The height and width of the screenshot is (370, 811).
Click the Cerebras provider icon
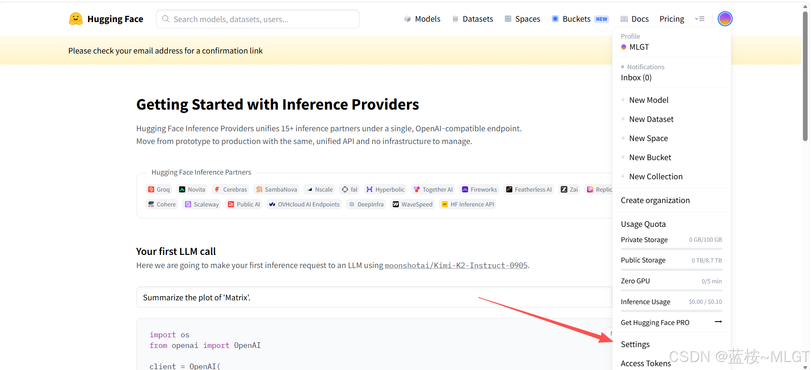pyautogui.click(x=217, y=189)
